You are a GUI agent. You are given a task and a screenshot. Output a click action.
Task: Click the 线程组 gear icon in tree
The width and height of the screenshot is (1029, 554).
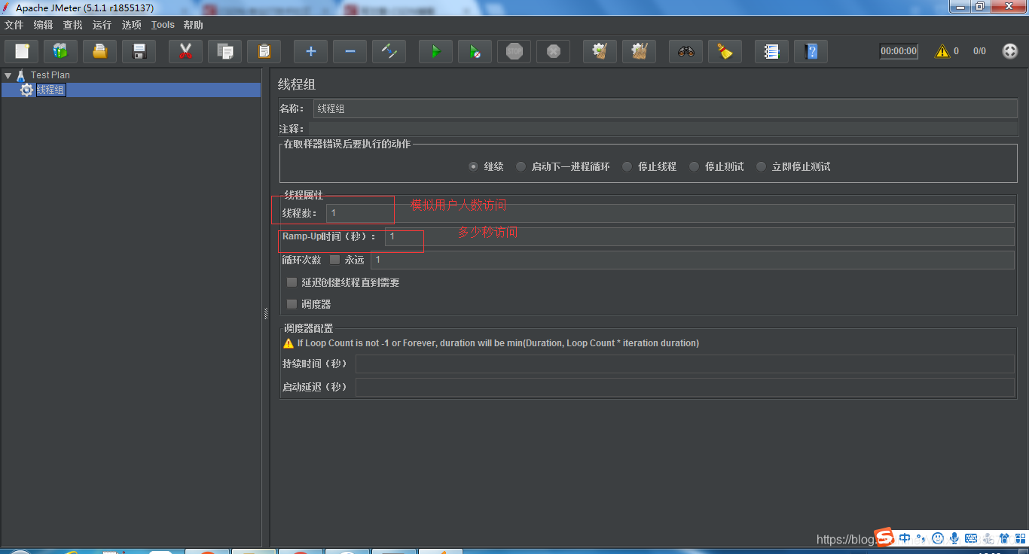[x=27, y=90]
